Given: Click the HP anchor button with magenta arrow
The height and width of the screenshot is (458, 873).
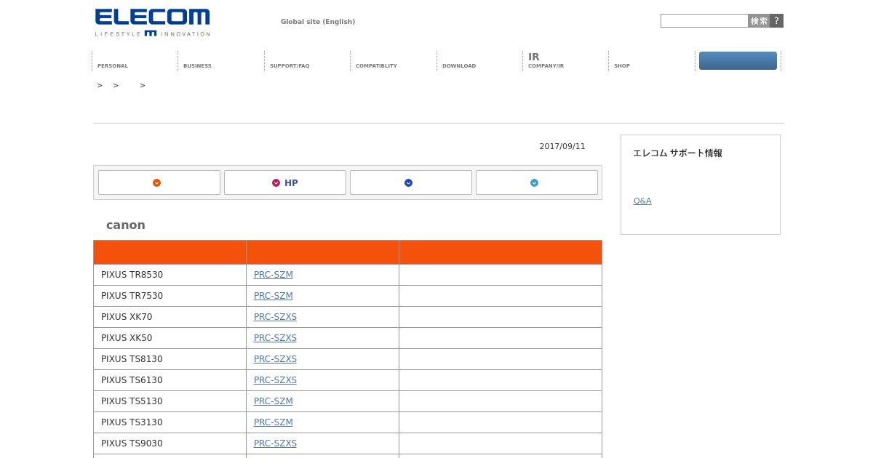Looking at the screenshot, I should point(285,182).
